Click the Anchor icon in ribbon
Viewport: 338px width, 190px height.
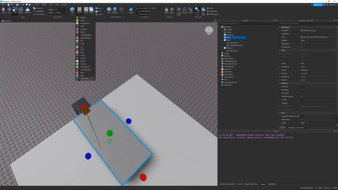99,14
